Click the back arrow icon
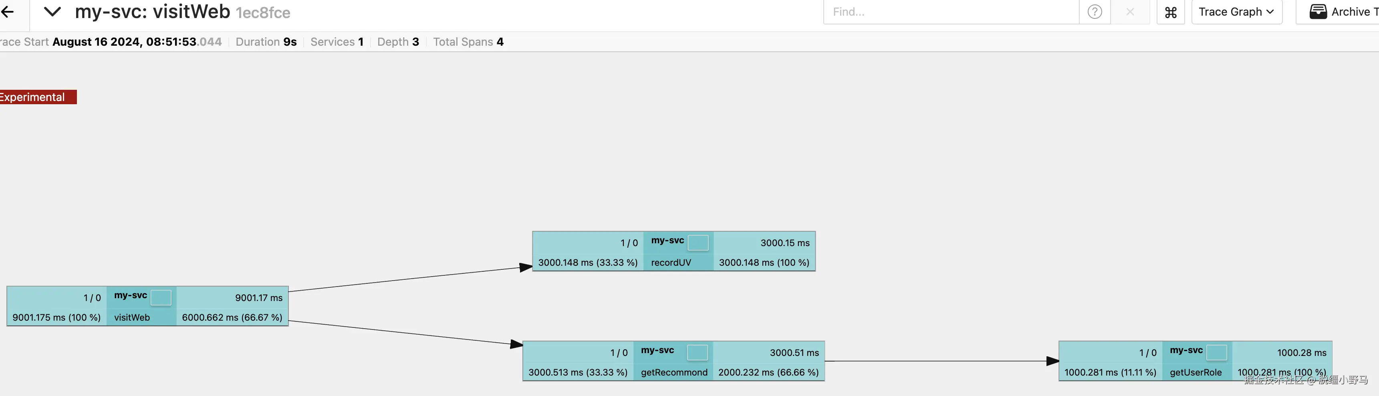The width and height of the screenshot is (1379, 396). (8, 12)
